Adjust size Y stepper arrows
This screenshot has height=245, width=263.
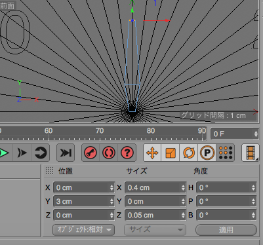point(183,201)
